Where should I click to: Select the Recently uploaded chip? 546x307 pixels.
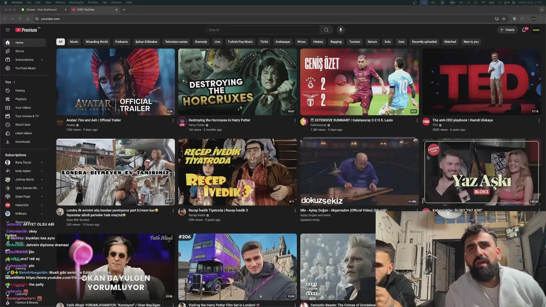pos(424,42)
